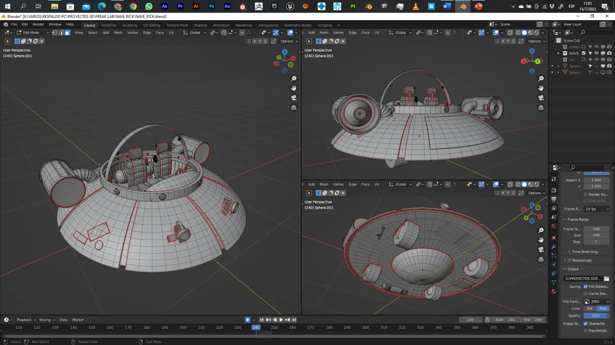Click the timeline playhead at frame 240
The image size is (615, 345).
256,327
